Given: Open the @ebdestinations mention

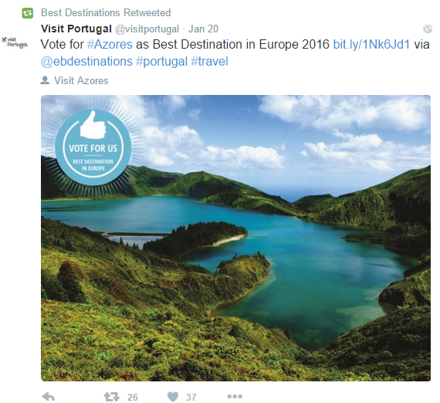Looking at the screenshot, I should click(x=86, y=62).
